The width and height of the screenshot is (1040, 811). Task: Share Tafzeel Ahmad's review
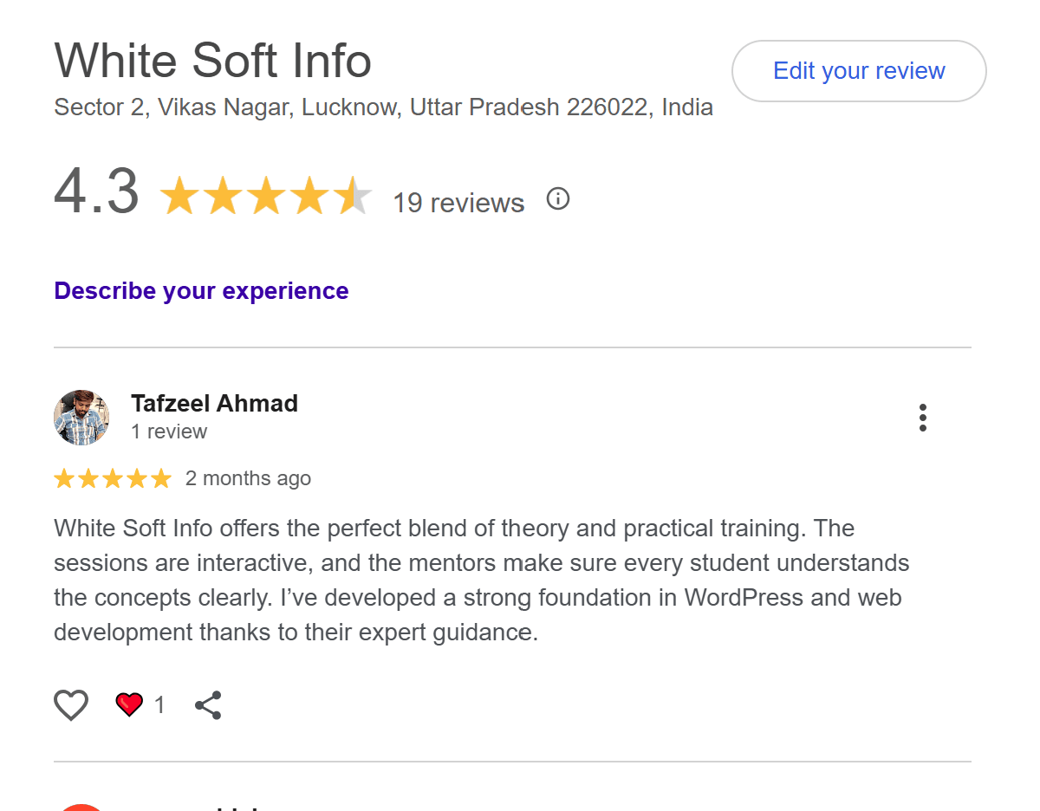pyautogui.click(x=208, y=705)
